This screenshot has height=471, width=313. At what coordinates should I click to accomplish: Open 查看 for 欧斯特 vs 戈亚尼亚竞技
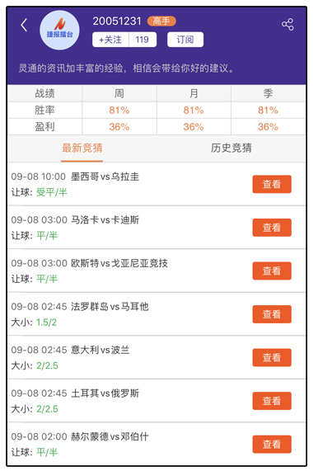[272, 271]
